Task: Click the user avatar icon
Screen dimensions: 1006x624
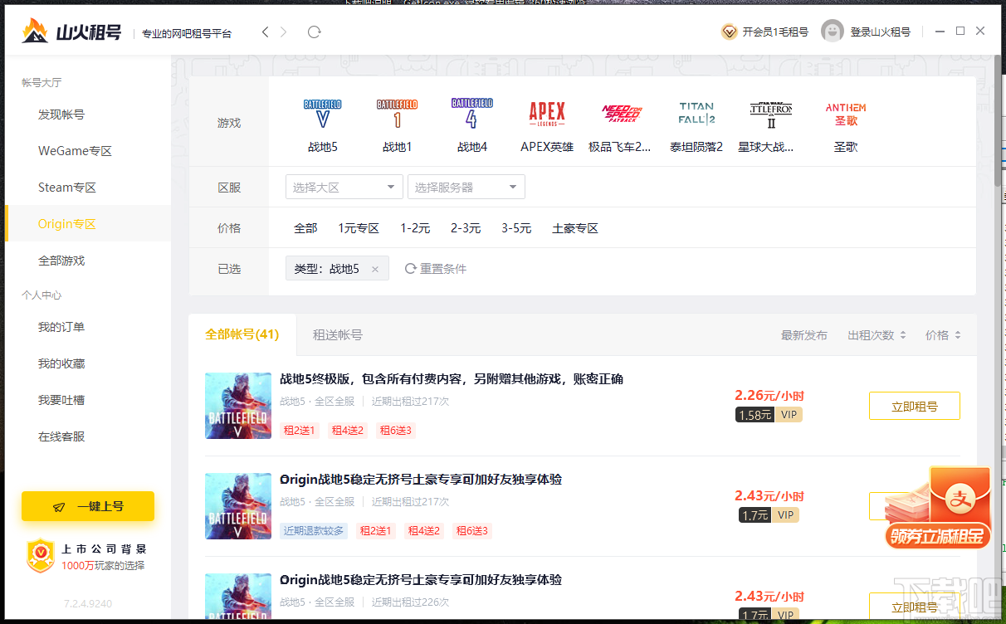Action: 832,32
